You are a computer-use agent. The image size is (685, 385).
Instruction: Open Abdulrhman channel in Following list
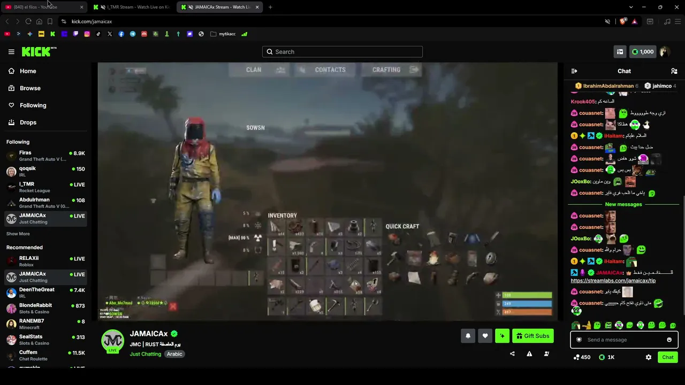pos(45,203)
